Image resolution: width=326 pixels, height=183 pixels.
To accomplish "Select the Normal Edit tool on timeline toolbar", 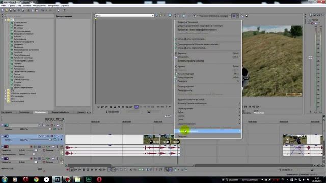I will pyautogui.click(x=110, y=170).
